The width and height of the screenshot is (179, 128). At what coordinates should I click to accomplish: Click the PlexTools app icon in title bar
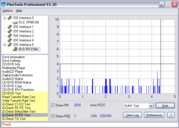tap(3, 4)
